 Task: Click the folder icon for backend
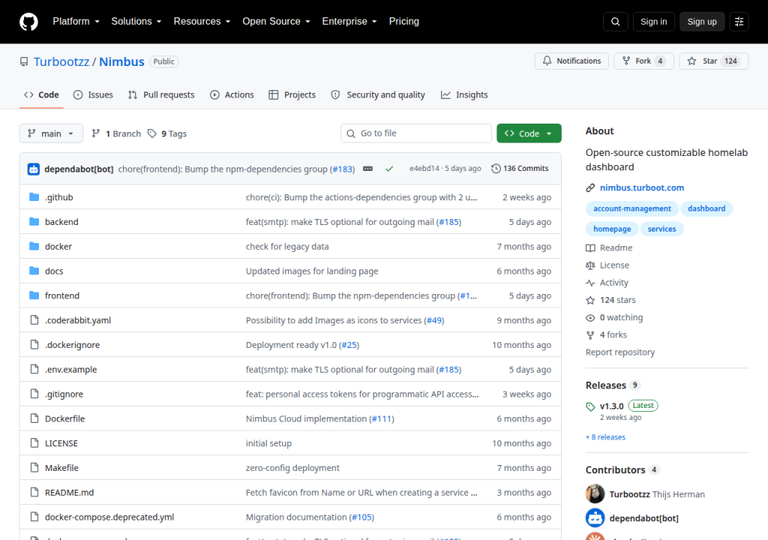[x=34, y=221]
